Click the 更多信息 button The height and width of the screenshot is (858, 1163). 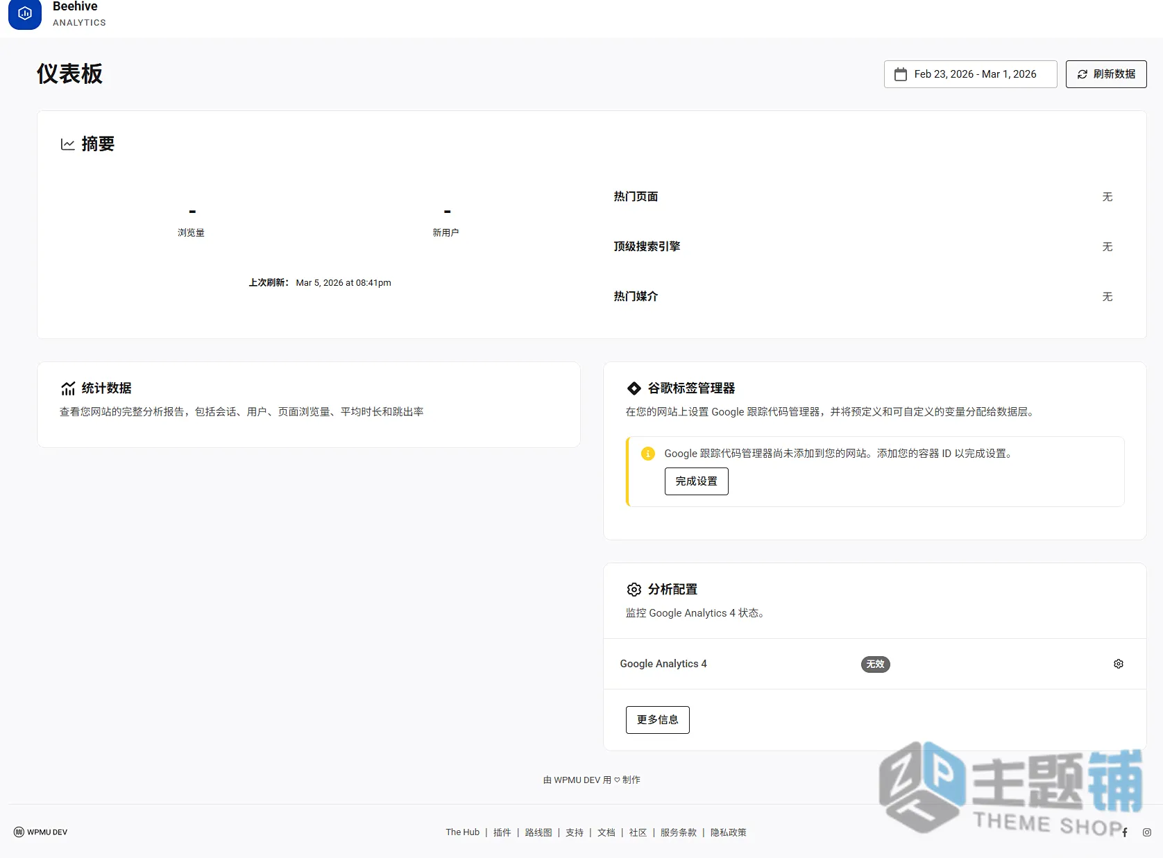[x=657, y=720]
